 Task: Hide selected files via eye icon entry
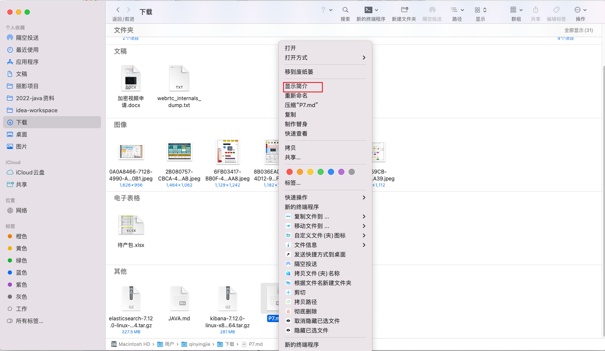point(311,330)
